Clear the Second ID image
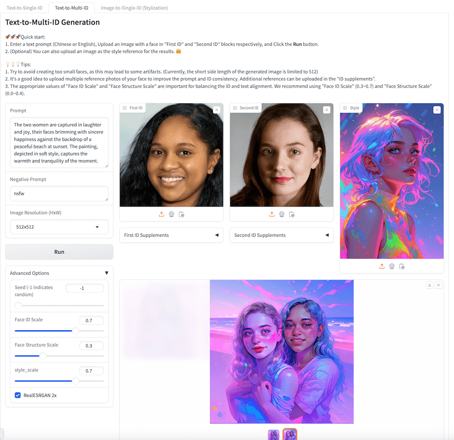 327,110
